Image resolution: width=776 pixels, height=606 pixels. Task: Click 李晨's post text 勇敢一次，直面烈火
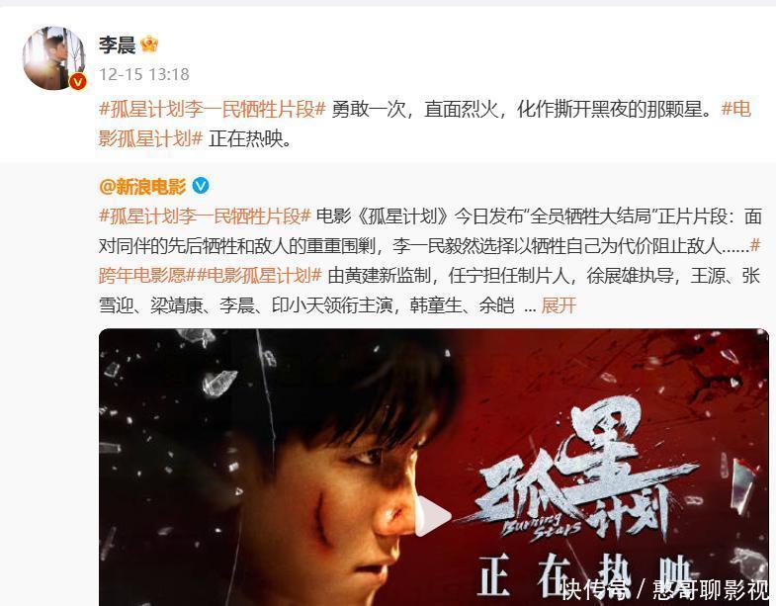tap(415, 110)
